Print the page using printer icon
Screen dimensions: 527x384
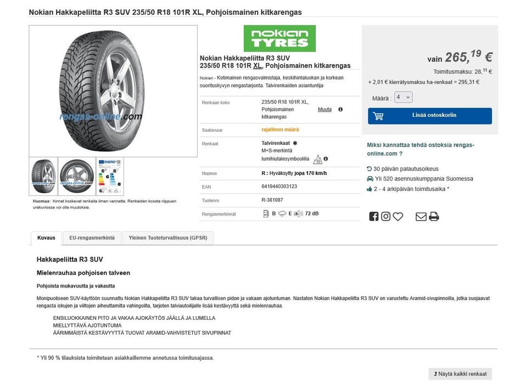pos(434,217)
